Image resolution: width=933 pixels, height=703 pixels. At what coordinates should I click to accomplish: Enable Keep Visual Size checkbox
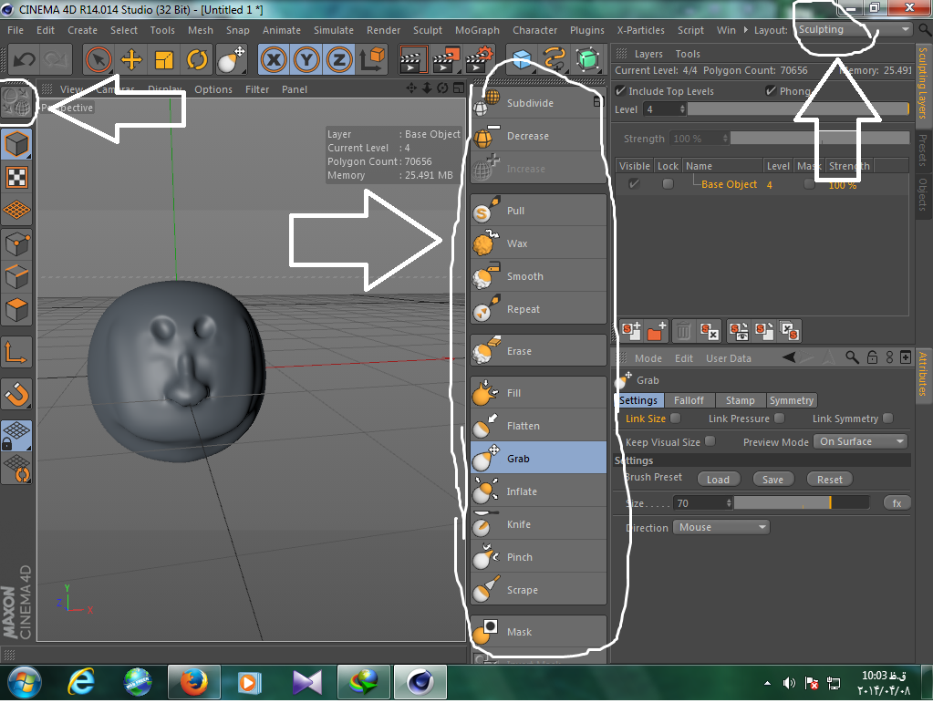710,441
